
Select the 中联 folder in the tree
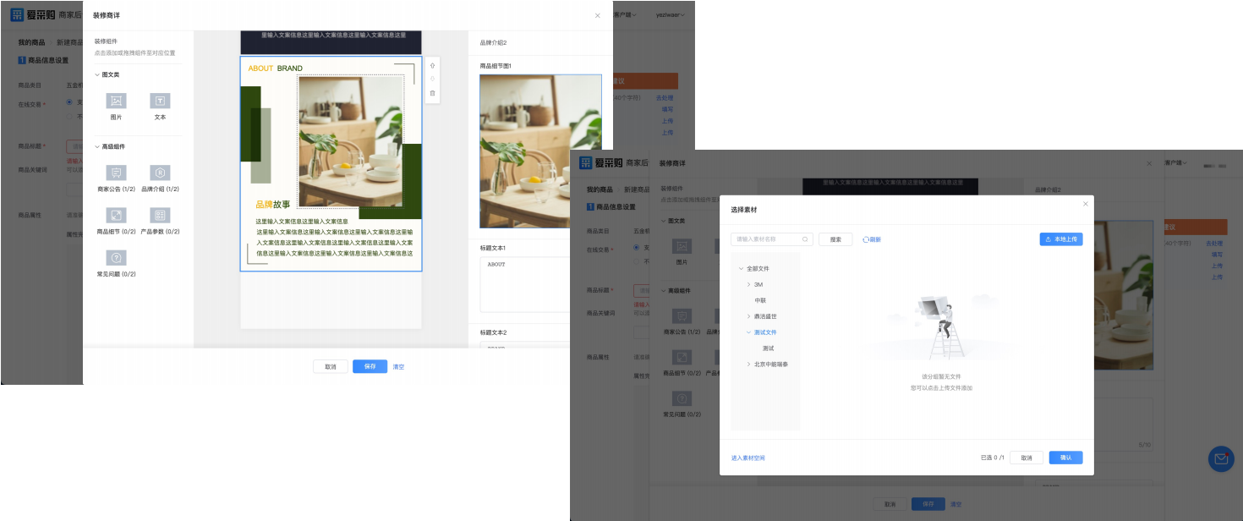click(x=761, y=300)
